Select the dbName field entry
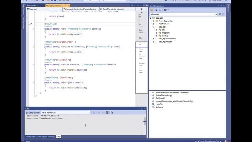This screenshot has width=252, height=142. pos(159,107)
